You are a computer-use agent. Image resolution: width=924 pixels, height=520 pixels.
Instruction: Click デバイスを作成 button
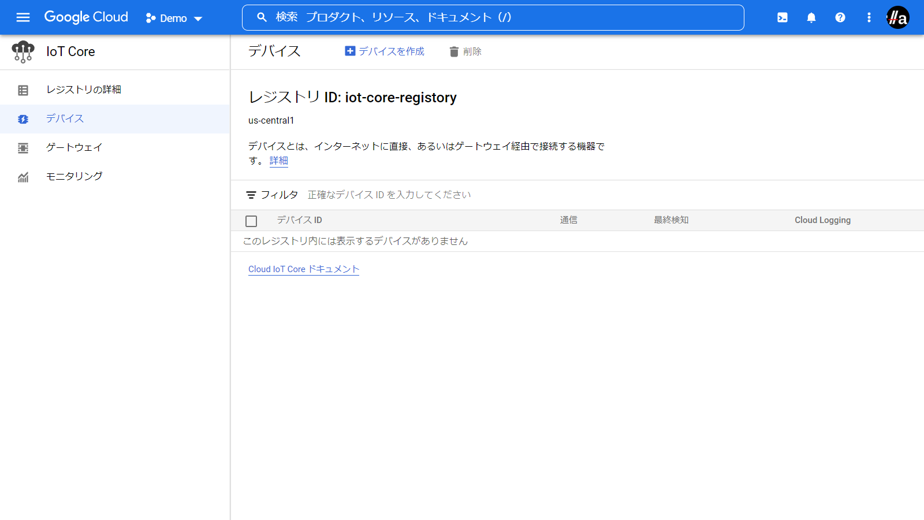385,51
